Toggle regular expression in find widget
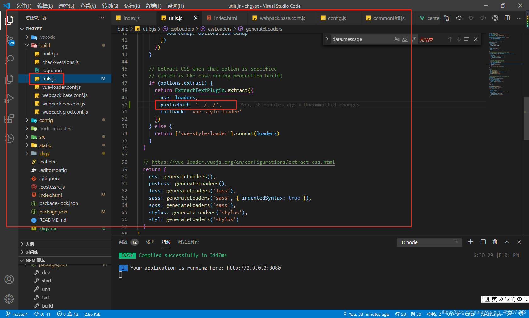Viewport: 529px width, 318px height. click(x=414, y=39)
